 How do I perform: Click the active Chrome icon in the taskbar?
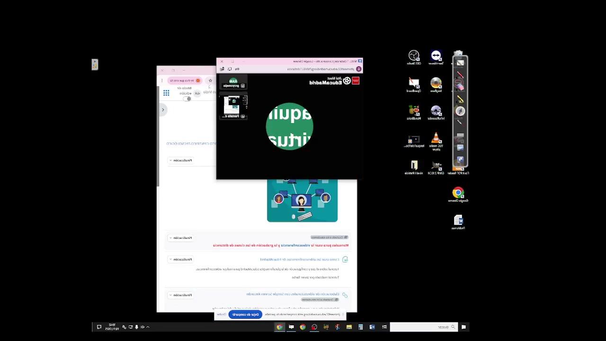(x=279, y=327)
